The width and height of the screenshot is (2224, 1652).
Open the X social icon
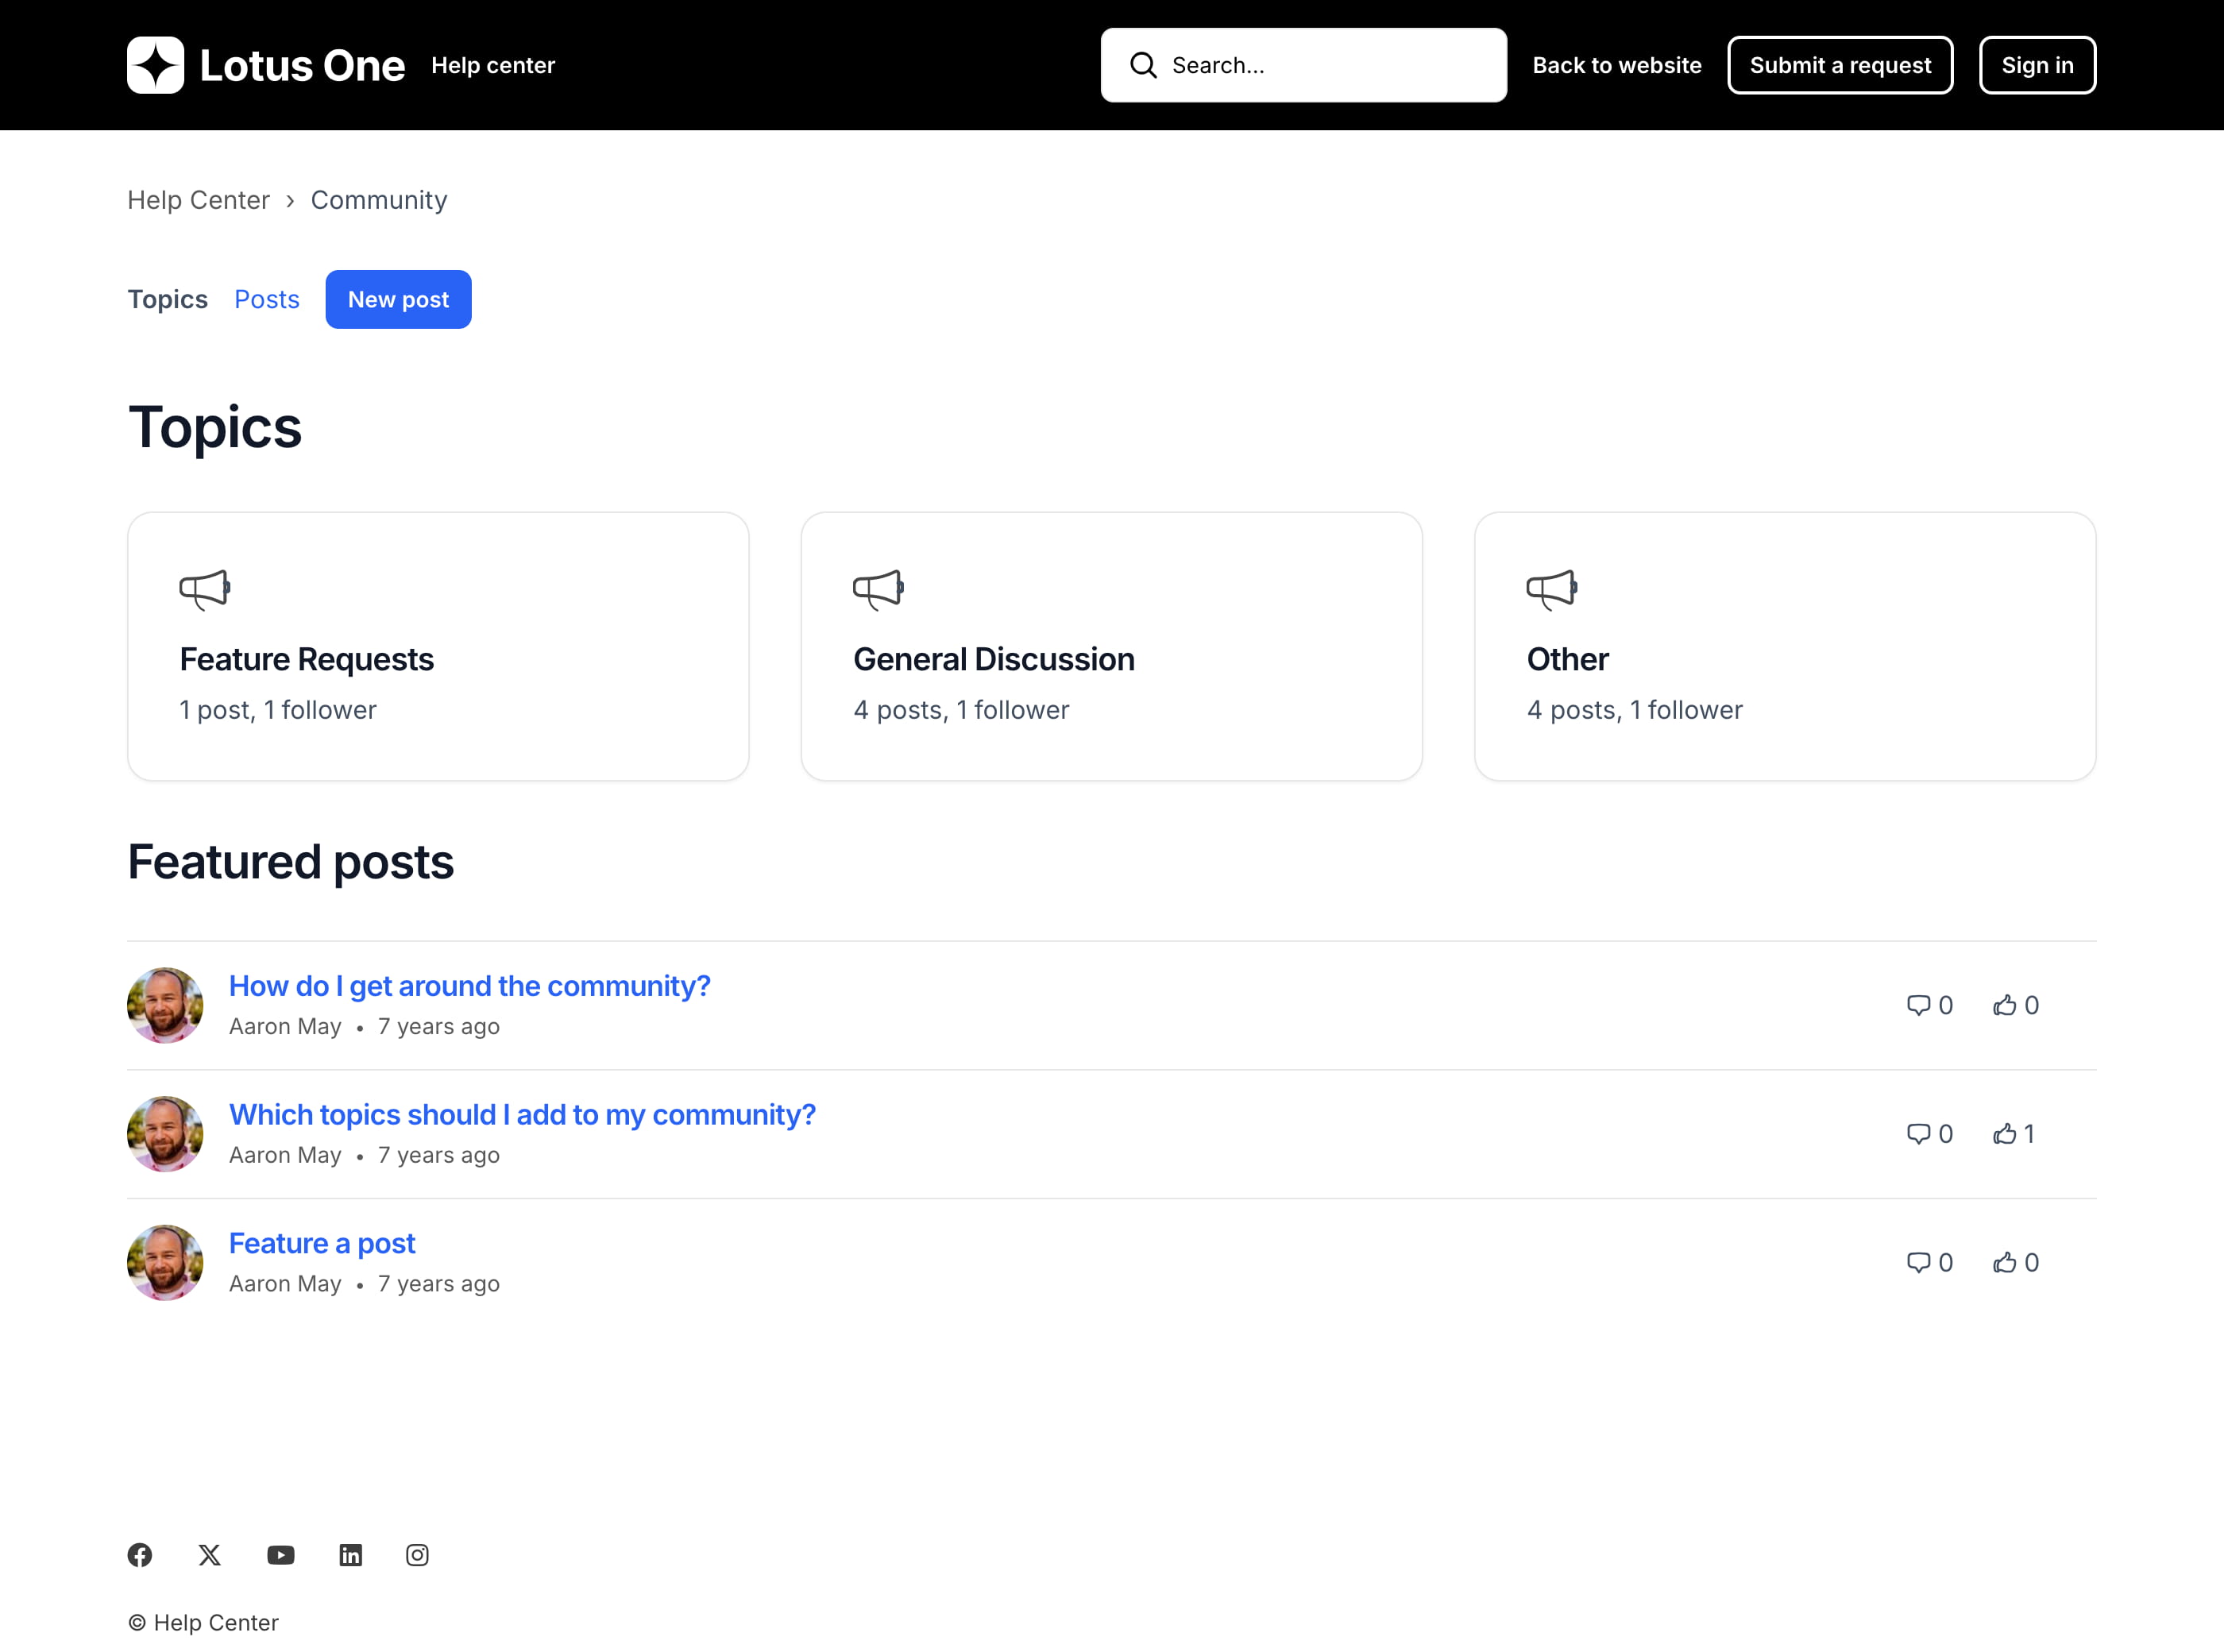pos(209,1555)
